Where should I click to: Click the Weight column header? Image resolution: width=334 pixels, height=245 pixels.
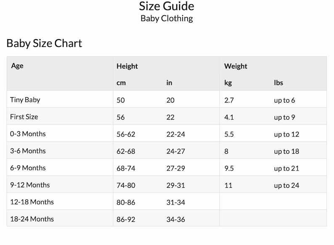click(x=236, y=66)
